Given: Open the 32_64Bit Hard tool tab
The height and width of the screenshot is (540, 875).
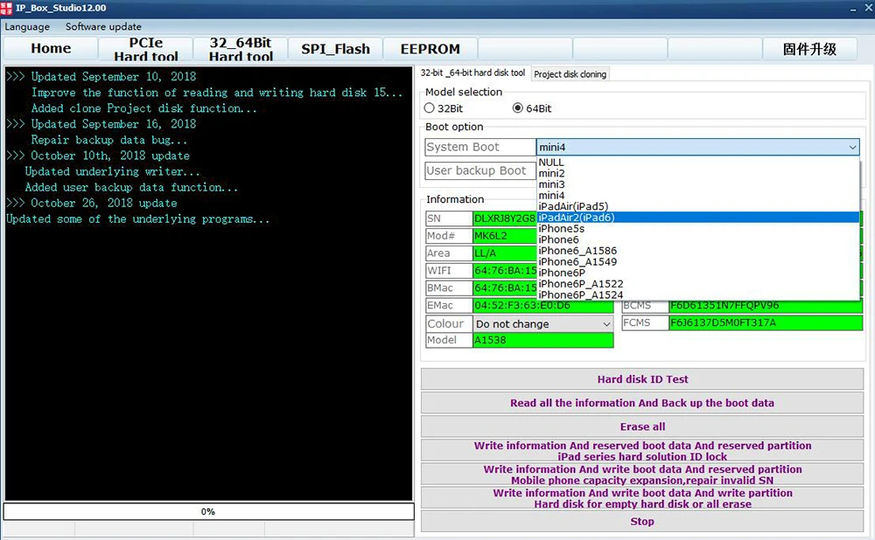Looking at the screenshot, I should (241, 48).
